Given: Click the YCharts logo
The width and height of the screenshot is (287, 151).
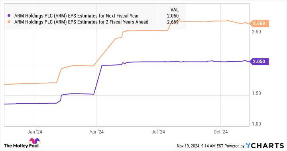Looking at the screenshot, I should [265, 146].
